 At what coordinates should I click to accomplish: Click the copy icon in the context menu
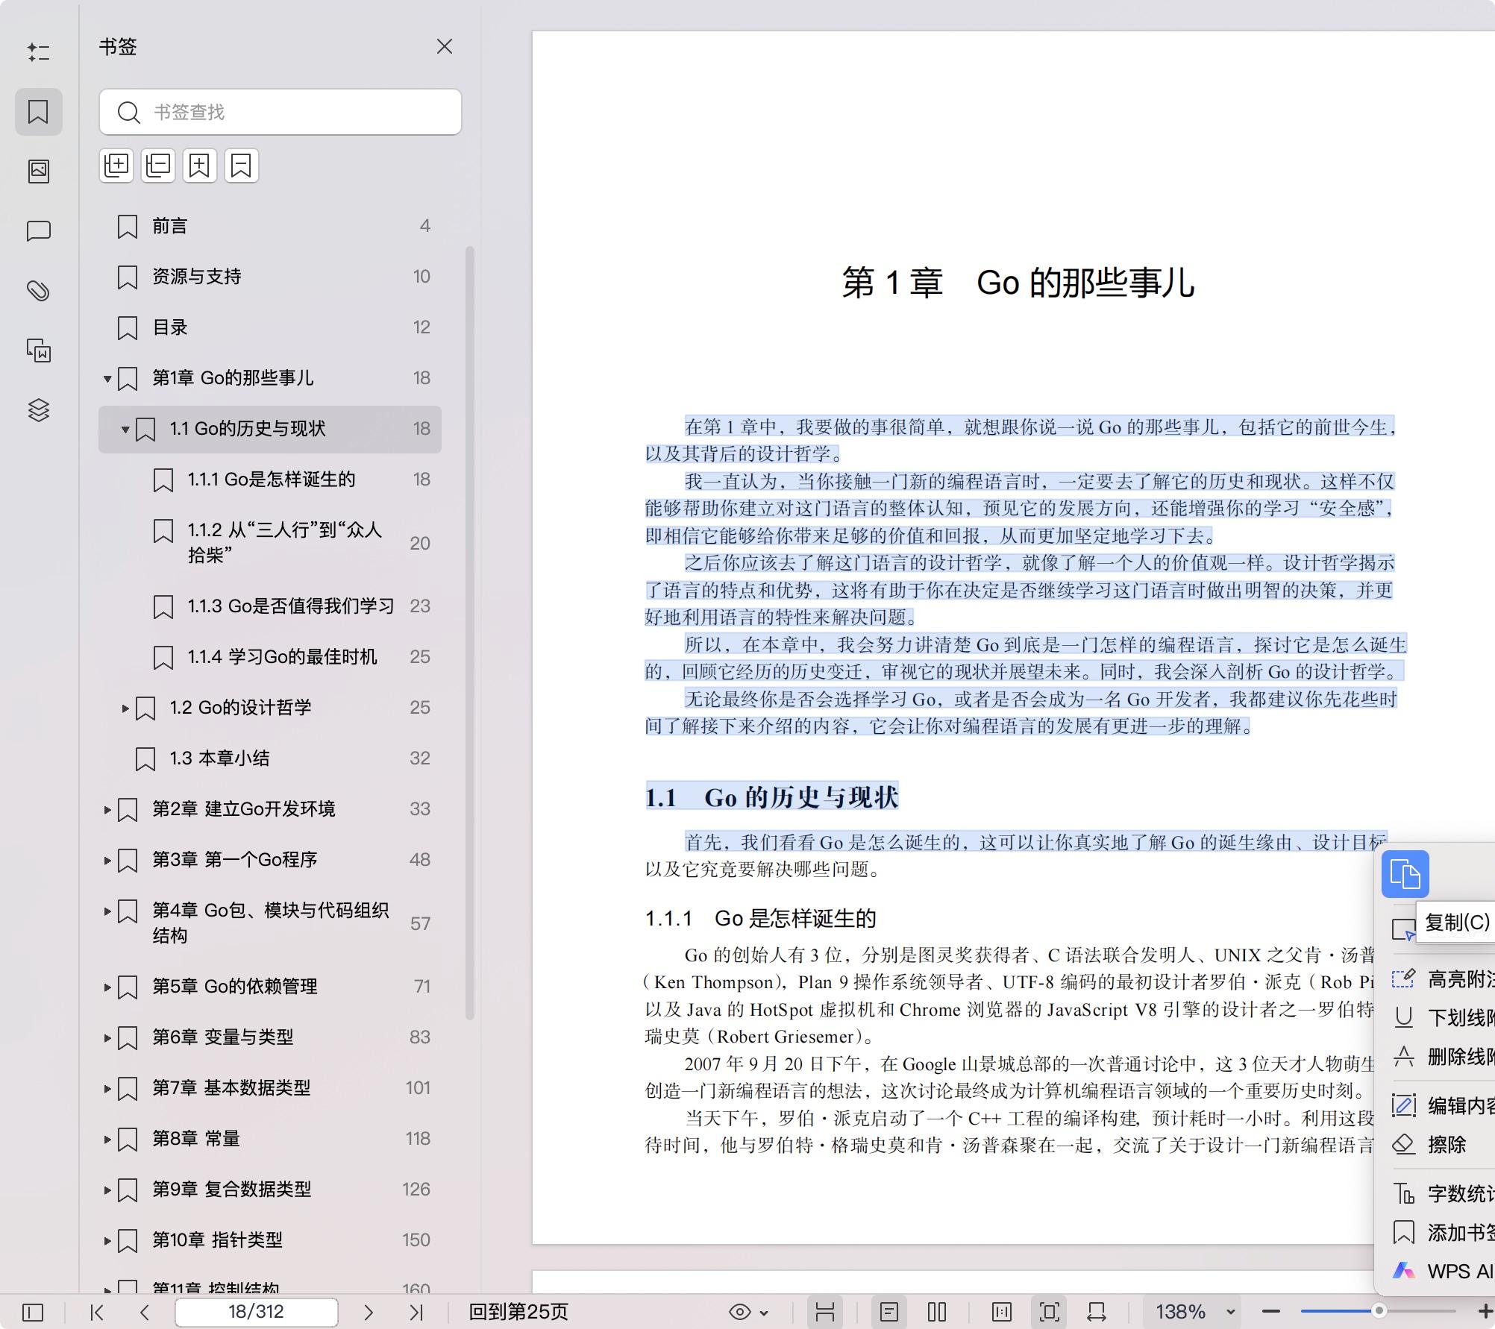(1405, 874)
